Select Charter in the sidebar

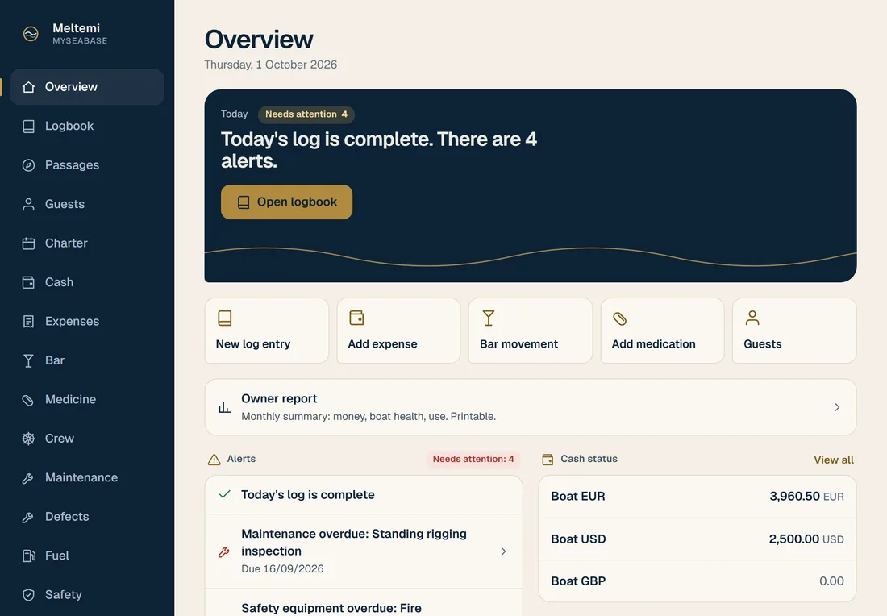pyautogui.click(x=87, y=243)
